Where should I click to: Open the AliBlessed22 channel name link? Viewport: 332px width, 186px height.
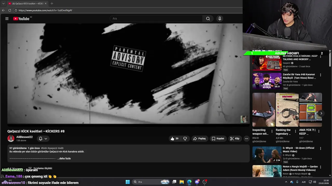tap(24, 137)
